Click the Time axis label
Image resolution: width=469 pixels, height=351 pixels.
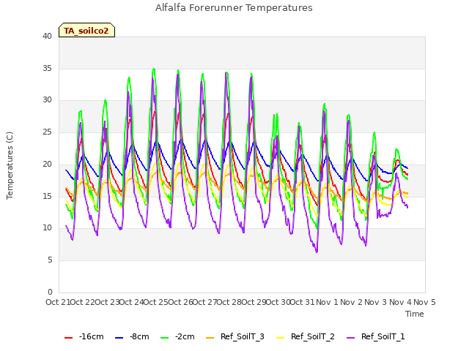(x=415, y=314)
